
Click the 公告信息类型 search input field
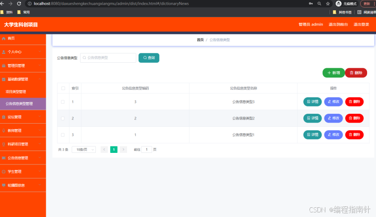(x=108, y=58)
